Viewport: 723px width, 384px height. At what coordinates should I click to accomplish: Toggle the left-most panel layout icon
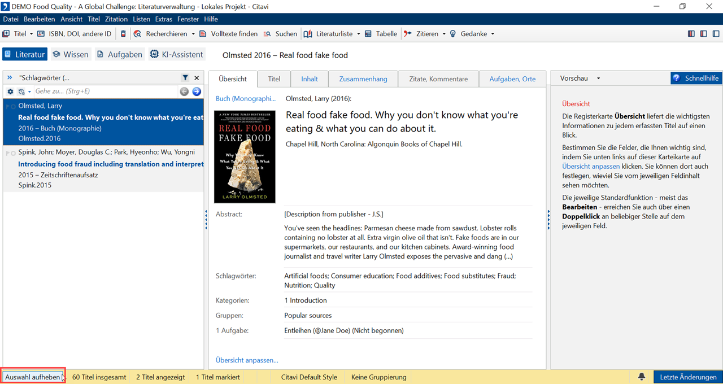[x=691, y=34]
